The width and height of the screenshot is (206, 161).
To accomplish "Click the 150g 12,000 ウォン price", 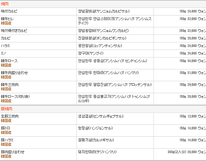I will (192, 116).
